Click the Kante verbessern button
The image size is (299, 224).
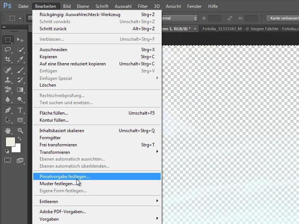(283, 18)
